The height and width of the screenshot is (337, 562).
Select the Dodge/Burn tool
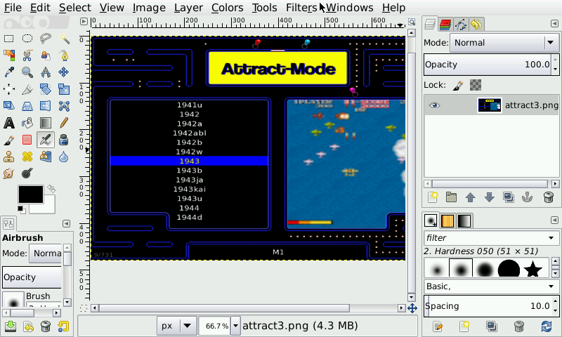27,173
